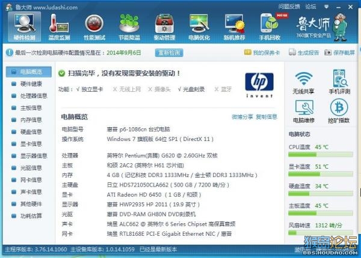Click the 手机评测 phone benchmark icon

pyautogui.click(x=339, y=82)
